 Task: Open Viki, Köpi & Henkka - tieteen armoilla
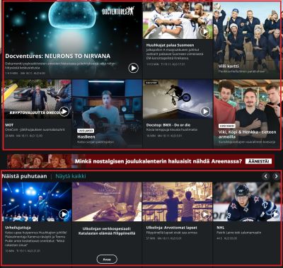(247, 134)
